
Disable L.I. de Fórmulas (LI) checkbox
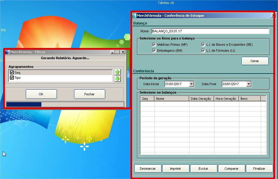coord(203,51)
